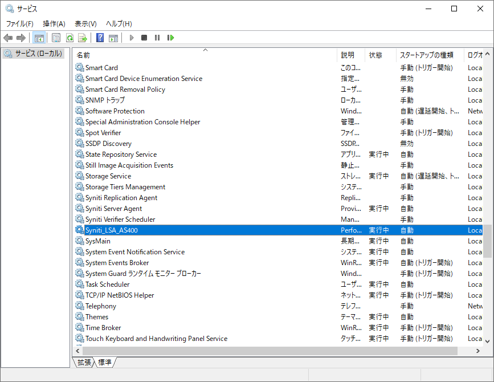Select the SNMP トラップ service
This screenshot has width=494, height=382.
click(x=105, y=100)
